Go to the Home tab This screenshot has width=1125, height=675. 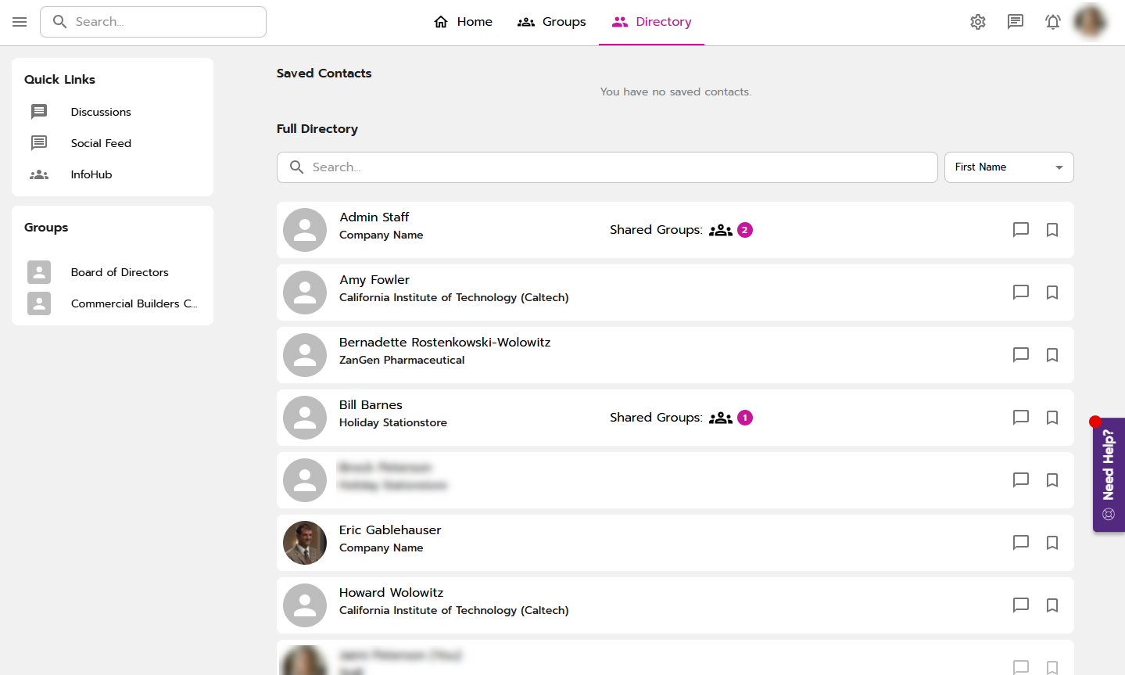[463, 22]
